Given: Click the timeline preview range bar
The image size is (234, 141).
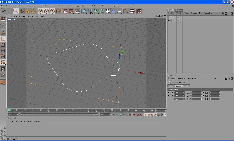Looking at the screenshot, I should coord(59,115).
